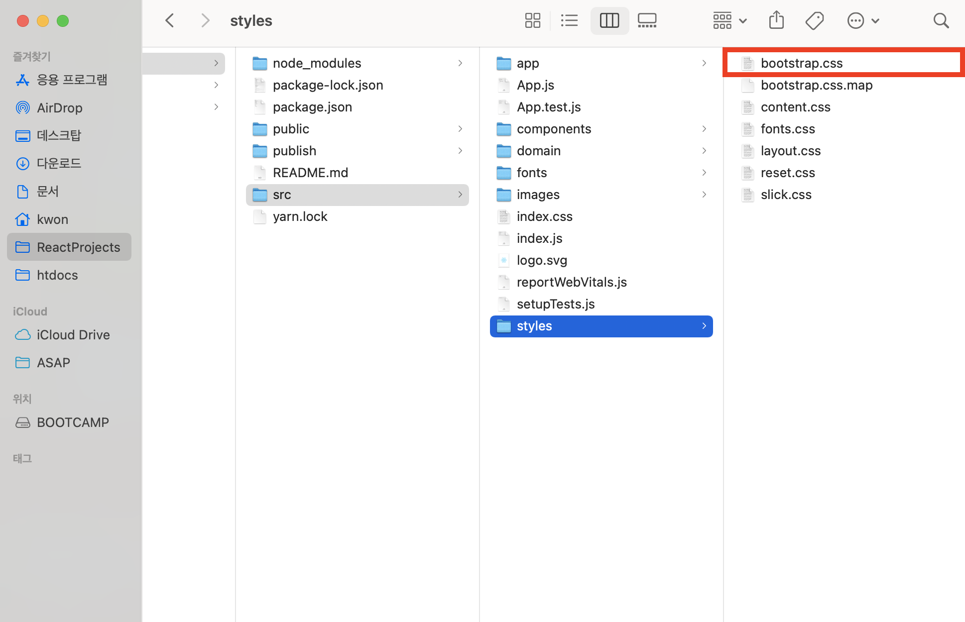Open iCloud Drive from the sidebar
The width and height of the screenshot is (965, 622).
pyautogui.click(x=73, y=334)
